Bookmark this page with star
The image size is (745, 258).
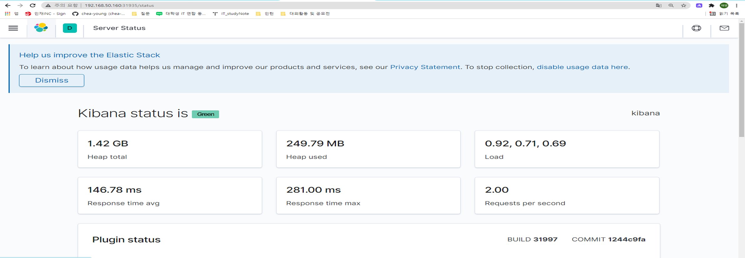click(684, 5)
